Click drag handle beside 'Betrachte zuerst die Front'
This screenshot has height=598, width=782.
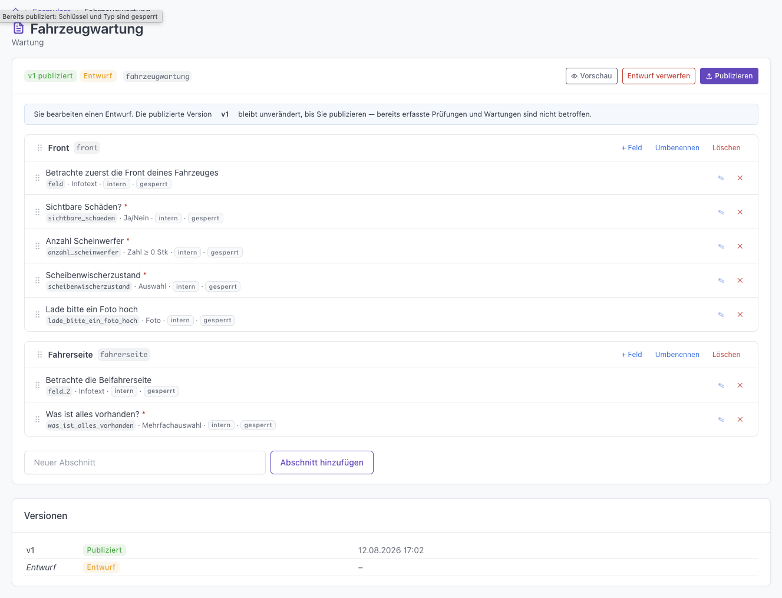pos(37,178)
